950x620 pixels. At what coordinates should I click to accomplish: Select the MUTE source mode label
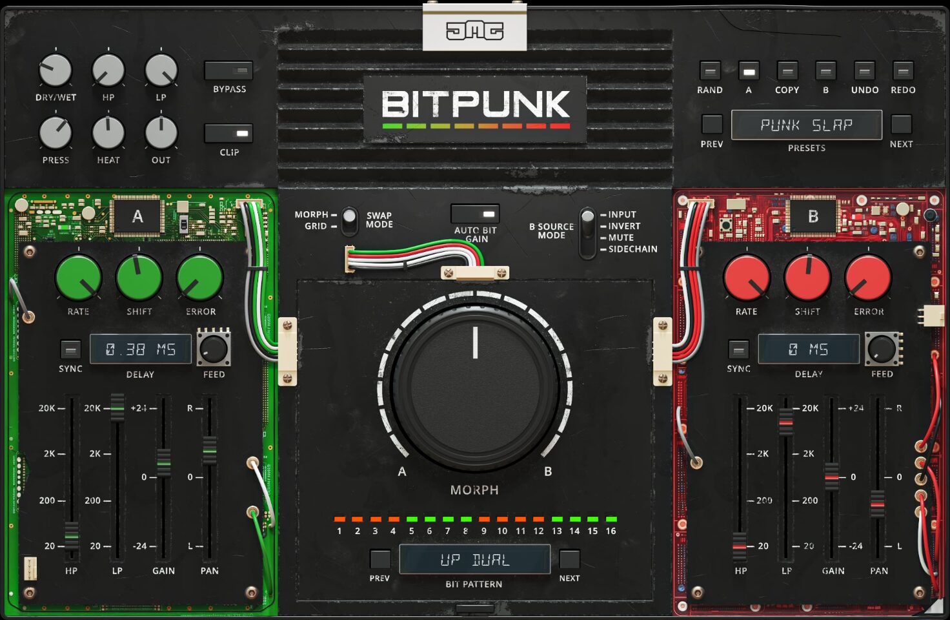[x=621, y=238]
